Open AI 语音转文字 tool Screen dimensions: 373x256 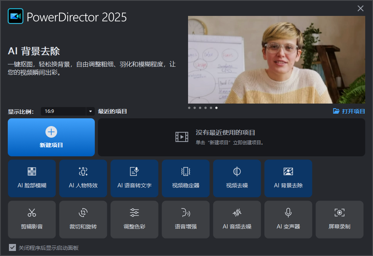(x=134, y=178)
